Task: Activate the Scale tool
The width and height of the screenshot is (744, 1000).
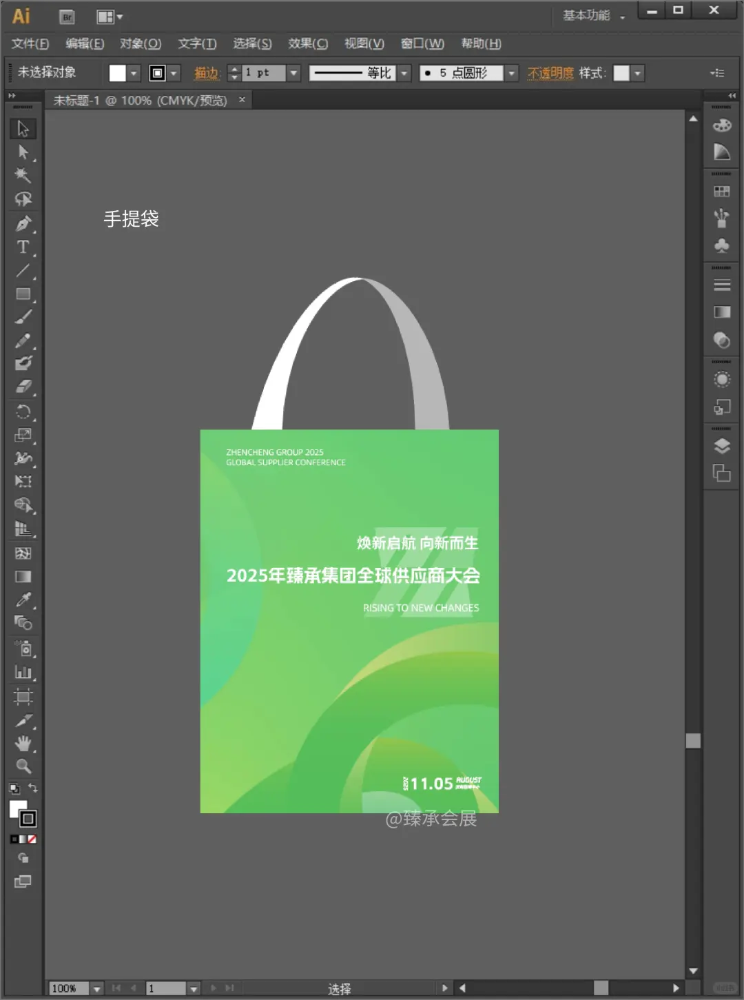Action: (x=23, y=435)
